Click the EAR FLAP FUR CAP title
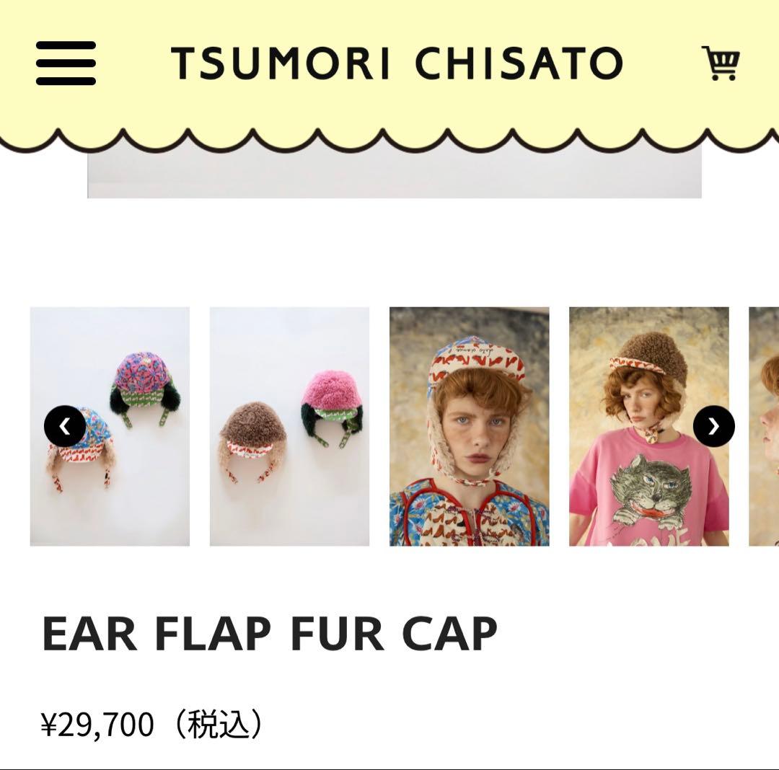This screenshot has height=770, width=779. 270,633
